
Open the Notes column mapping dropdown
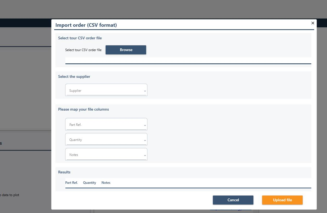pyautogui.click(x=106, y=155)
